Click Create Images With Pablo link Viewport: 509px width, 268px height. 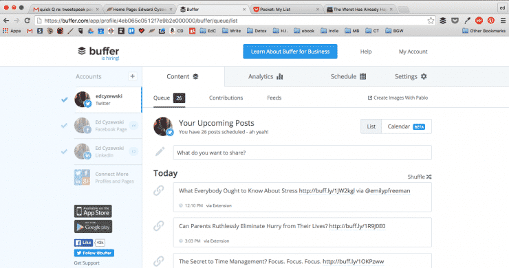pyautogui.click(x=398, y=98)
